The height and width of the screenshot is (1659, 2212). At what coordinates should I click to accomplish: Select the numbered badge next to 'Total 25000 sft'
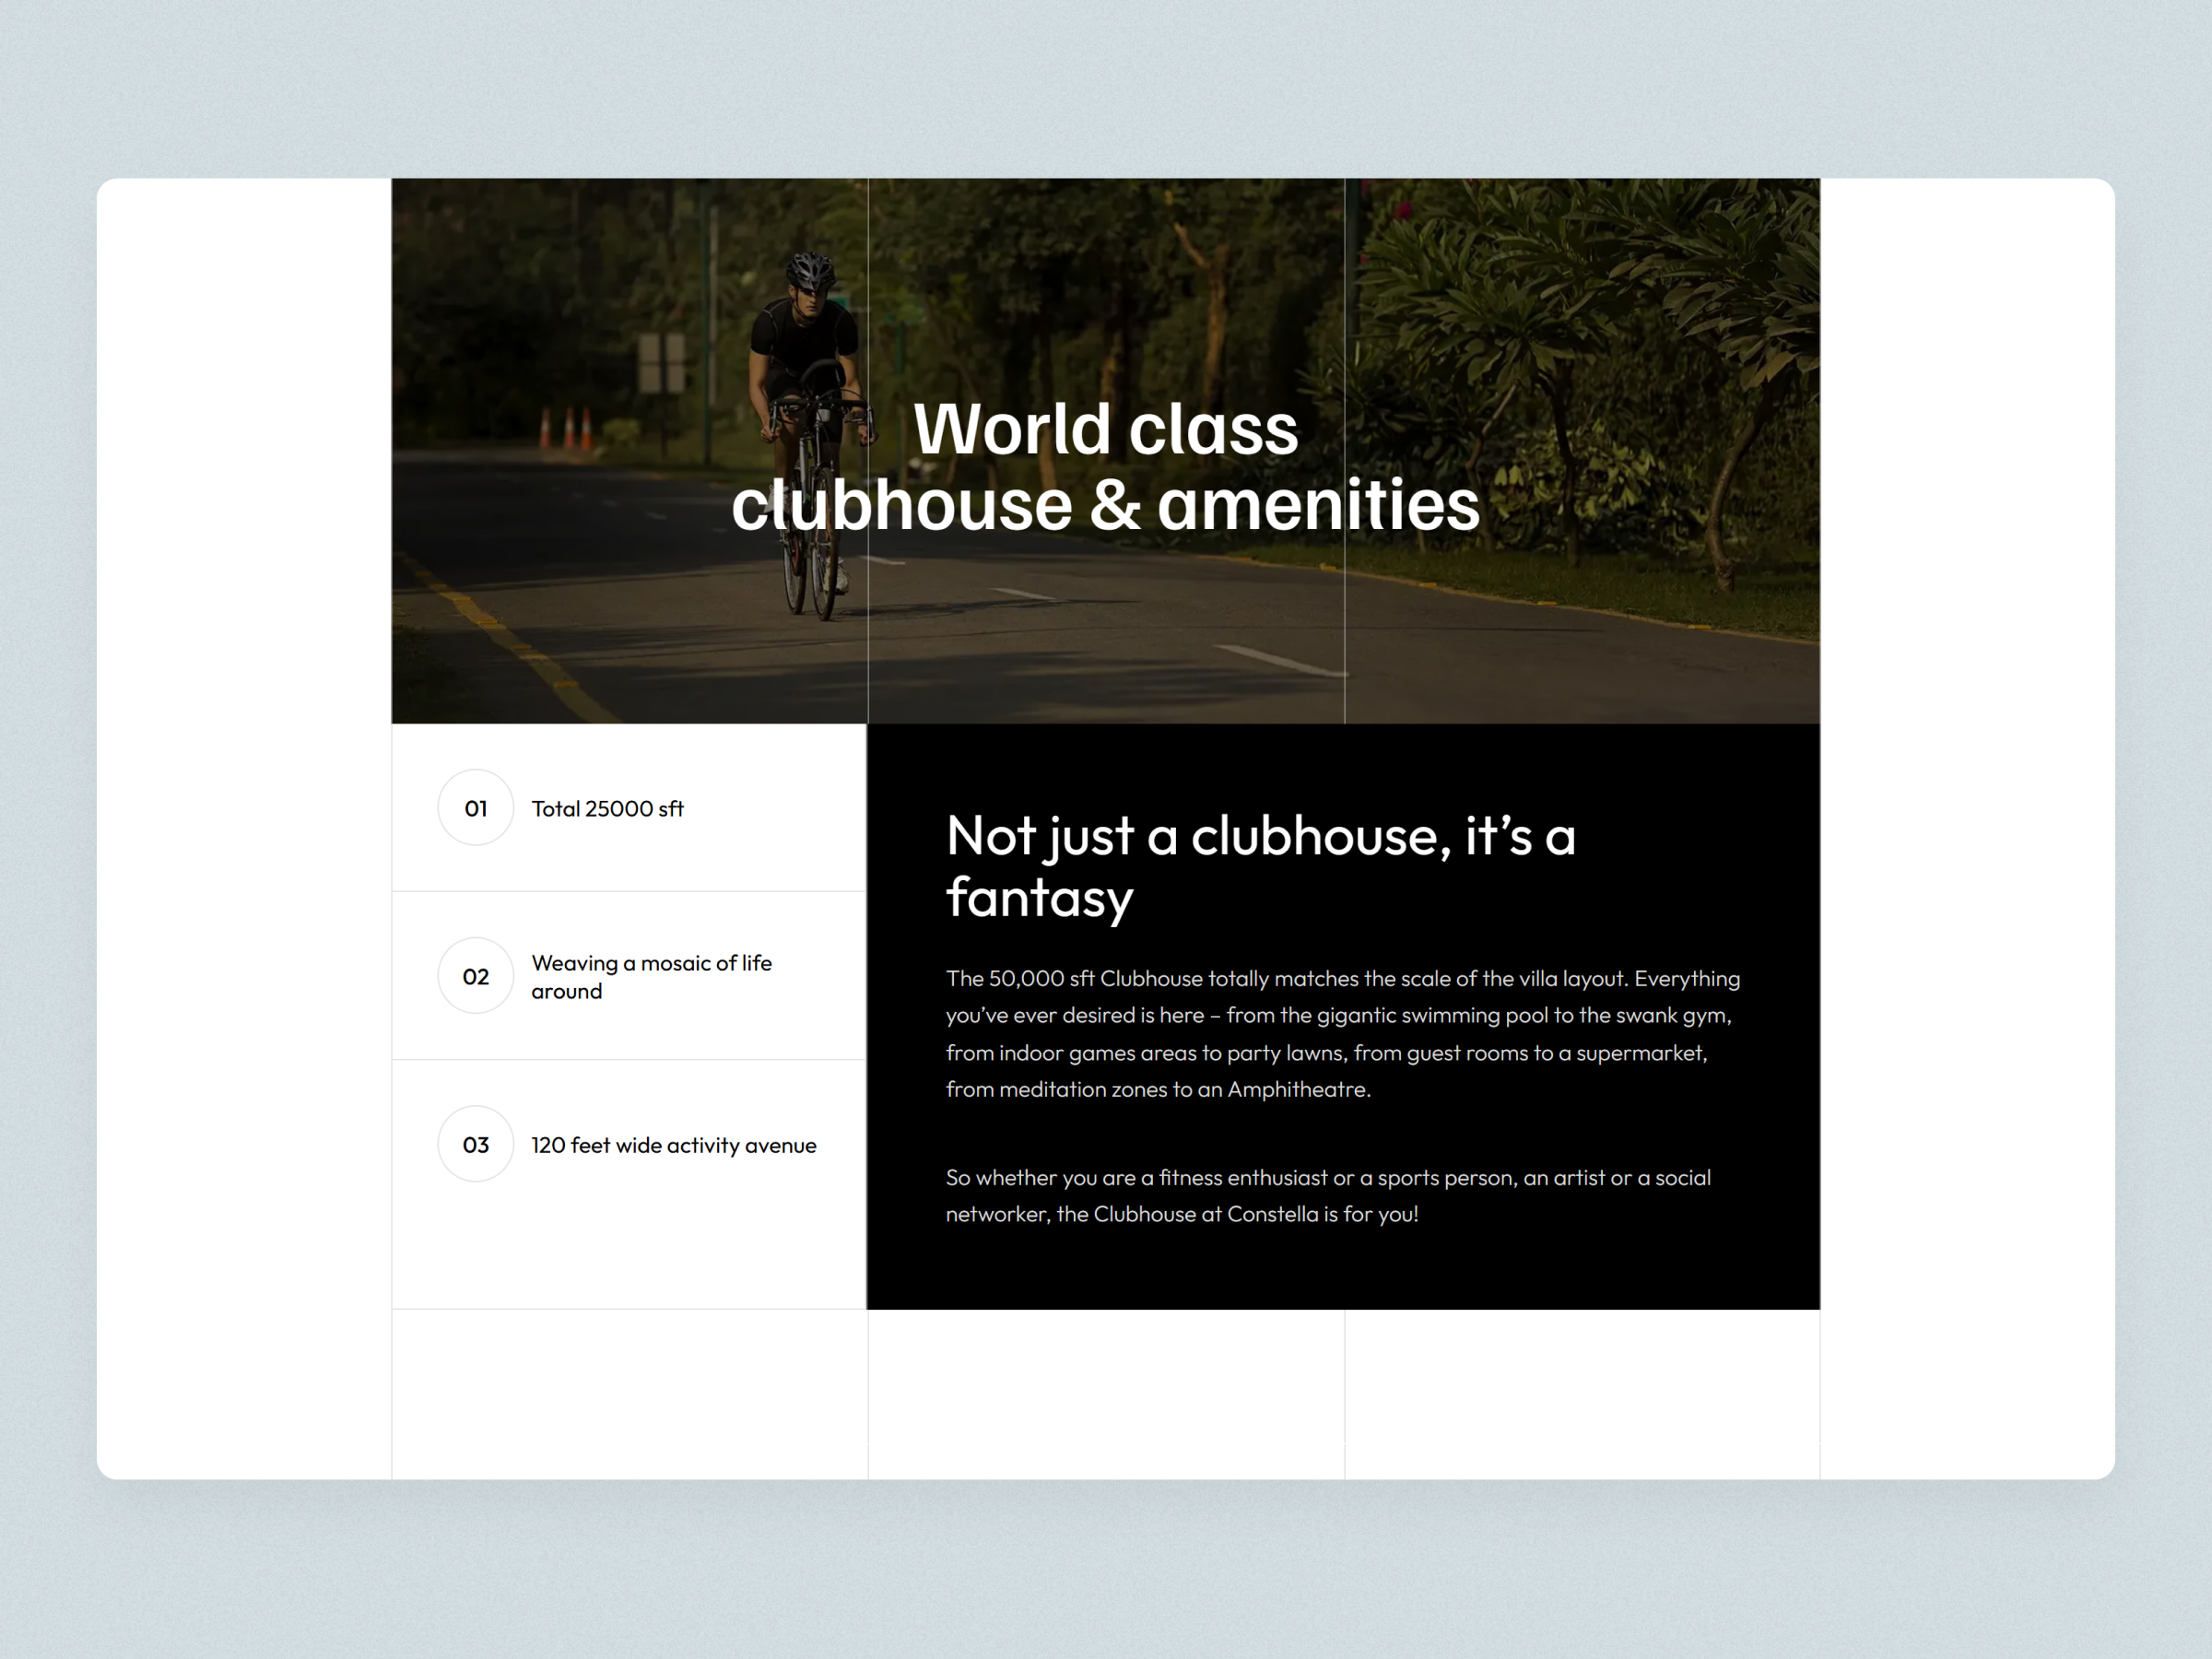point(475,808)
